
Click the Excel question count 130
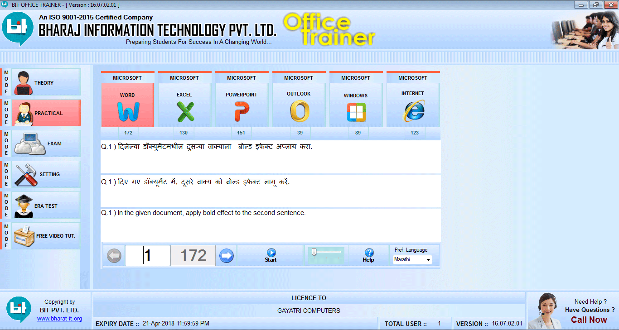(x=184, y=133)
